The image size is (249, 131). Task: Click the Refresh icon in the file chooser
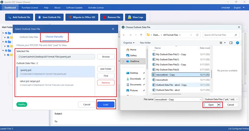(x=197, y=35)
